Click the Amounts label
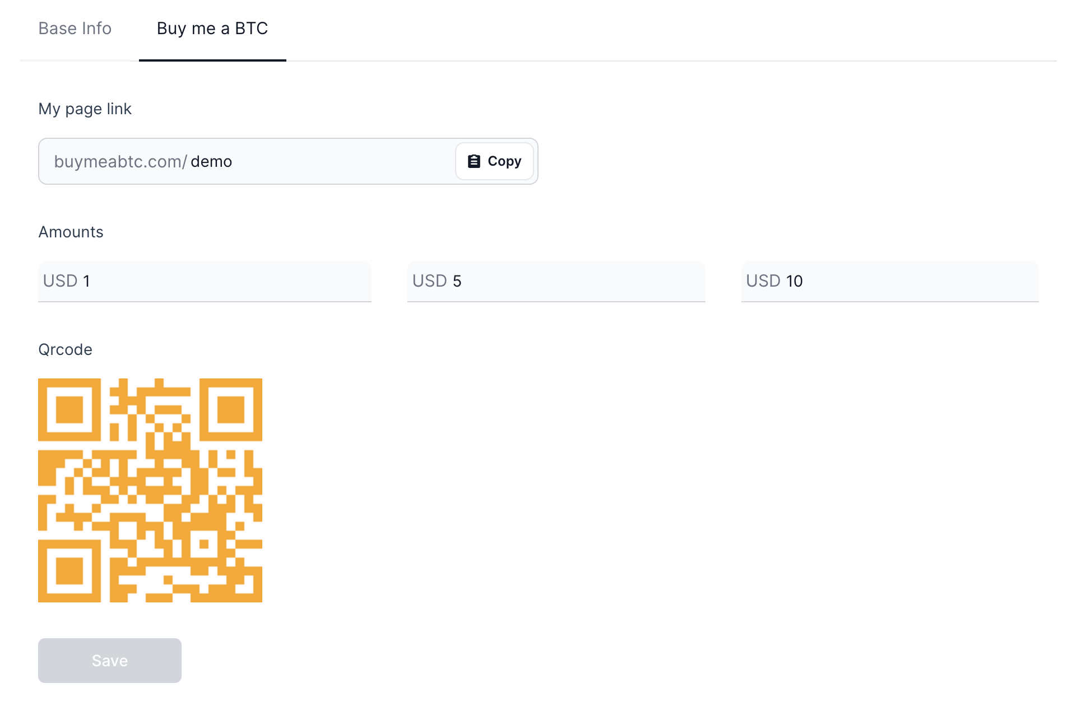Screen dimensions: 1067x711 pos(71,232)
